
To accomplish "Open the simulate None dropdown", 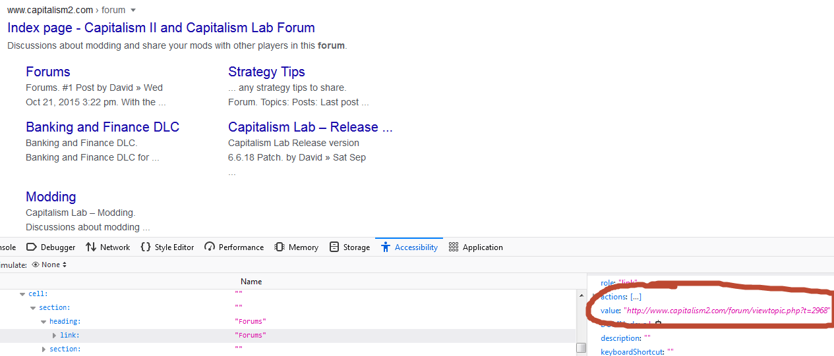I will click(x=49, y=265).
